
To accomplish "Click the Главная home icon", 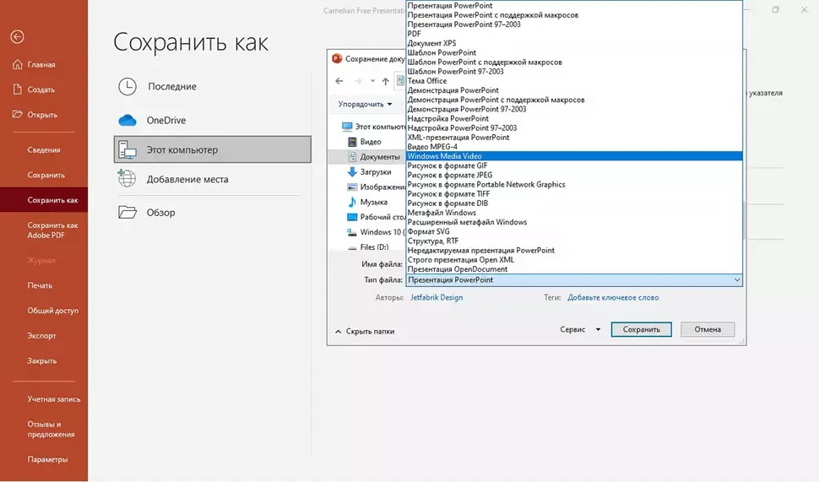I will (x=17, y=64).
